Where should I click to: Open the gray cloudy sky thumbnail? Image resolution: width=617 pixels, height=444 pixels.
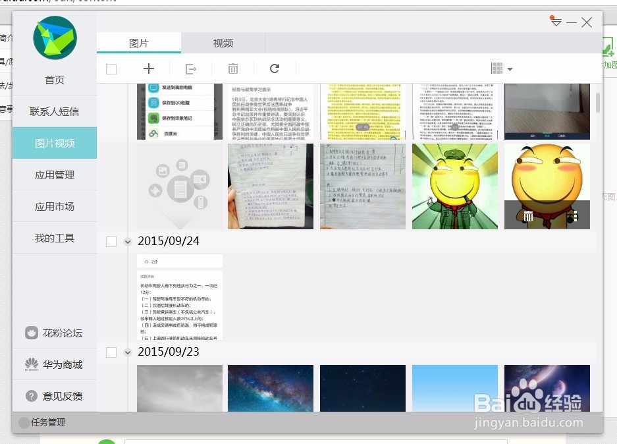(x=180, y=389)
